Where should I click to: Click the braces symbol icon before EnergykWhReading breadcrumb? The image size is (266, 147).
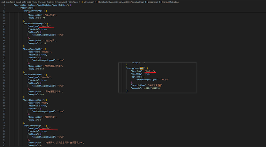click(160, 2)
